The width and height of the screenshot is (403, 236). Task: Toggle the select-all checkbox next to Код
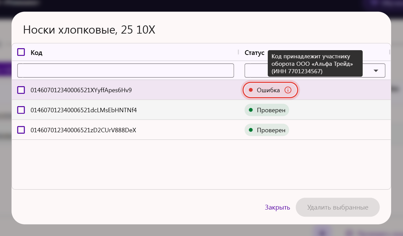pos(21,52)
